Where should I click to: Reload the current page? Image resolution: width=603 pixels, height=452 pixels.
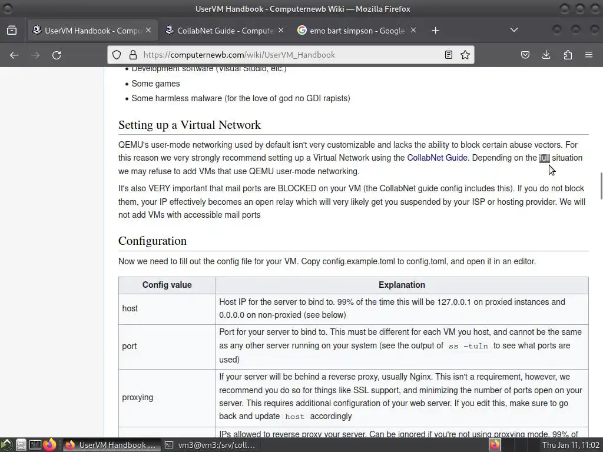point(57,55)
